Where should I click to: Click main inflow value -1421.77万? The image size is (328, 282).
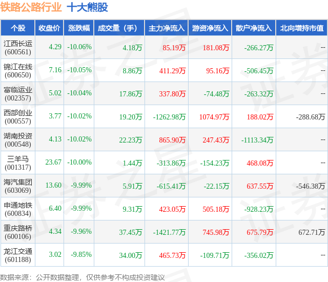169,232
